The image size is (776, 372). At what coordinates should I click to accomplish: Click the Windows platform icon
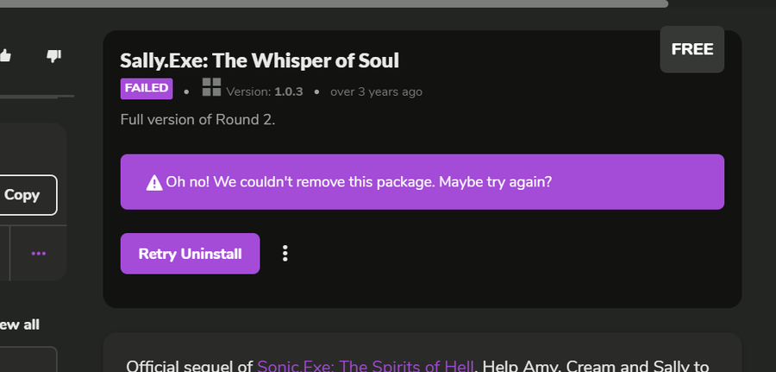pyautogui.click(x=210, y=86)
